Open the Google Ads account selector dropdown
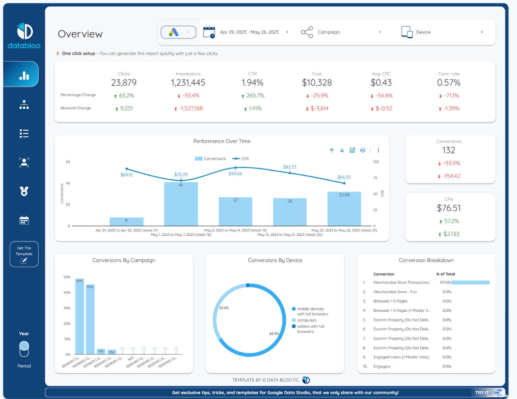This screenshot has width=517, height=399. point(178,32)
